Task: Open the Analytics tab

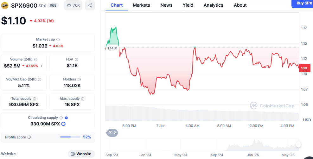Action: point(214,5)
